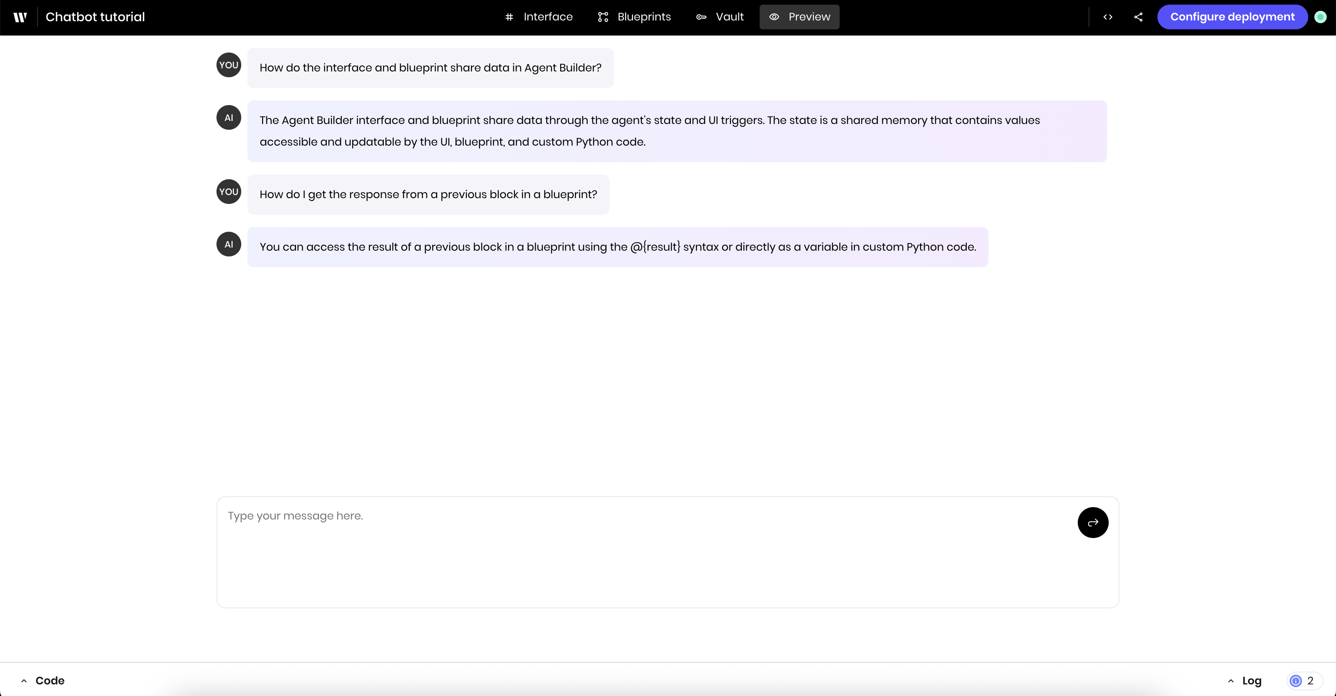Select the Preview tab

pos(799,17)
